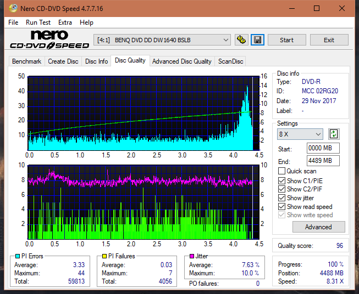359x294 pixels.
Task: Open the File menu
Action: coord(13,22)
